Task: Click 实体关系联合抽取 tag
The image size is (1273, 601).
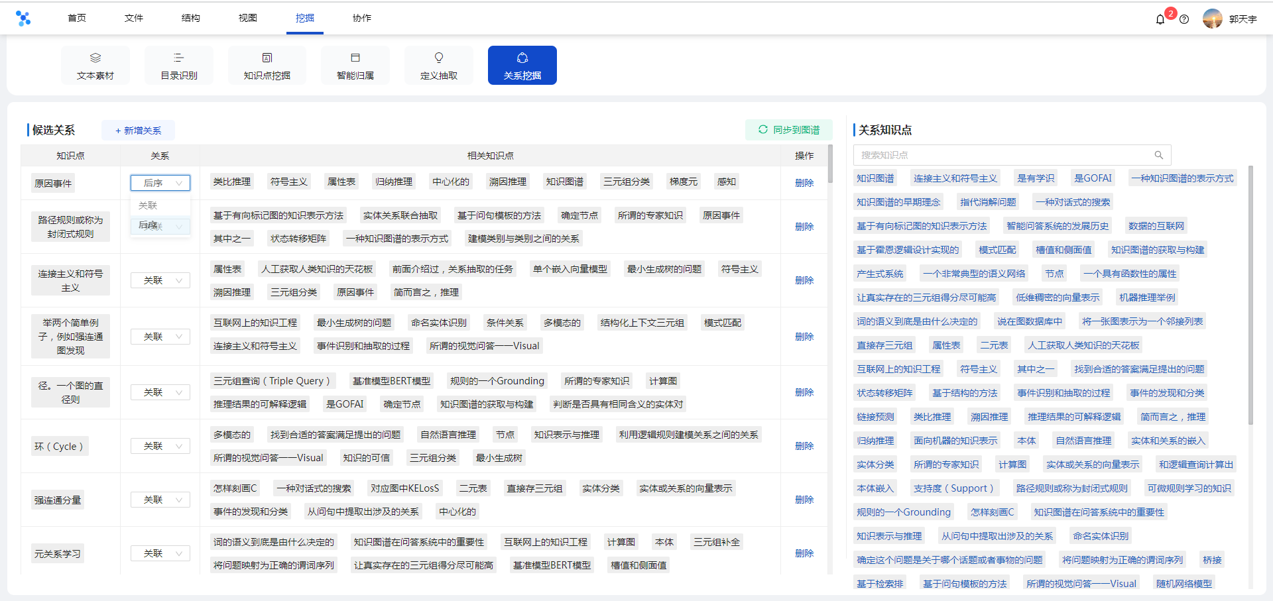Action: pos(400,215)
